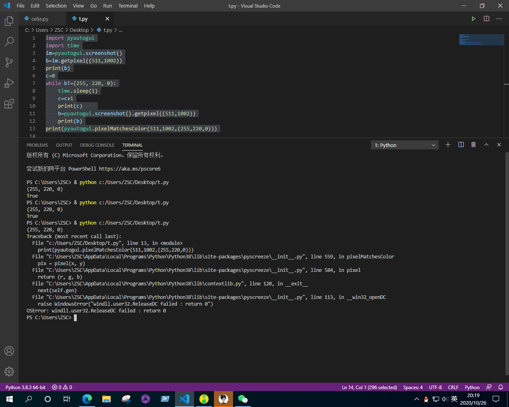
Task: Switch to the DEBUG CONSOLE tab
Action: point(97,145)
